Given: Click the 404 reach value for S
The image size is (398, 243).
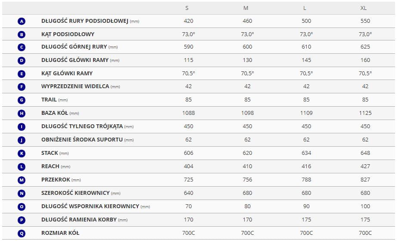Looking at the screenshot, I should [x=188, y=166].
